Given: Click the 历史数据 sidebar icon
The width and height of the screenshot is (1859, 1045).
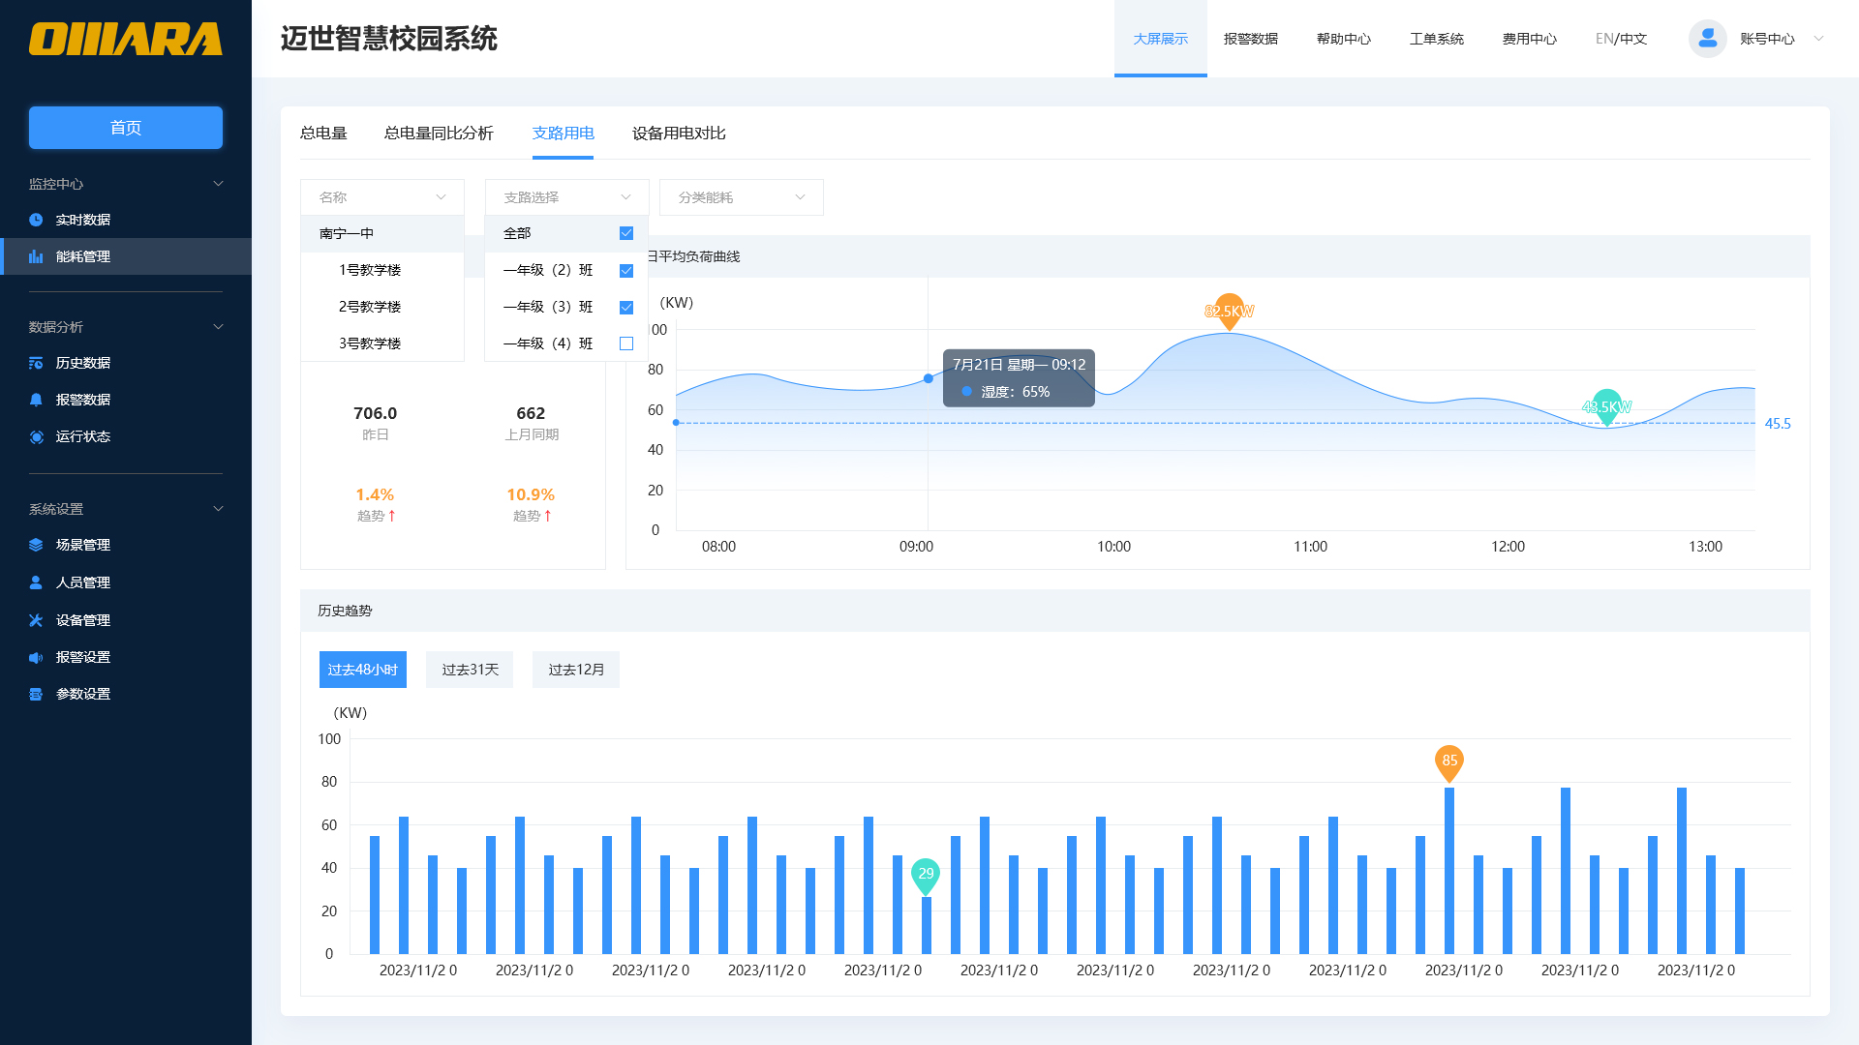Looking at the screenshot, I should tap(36, 363).
